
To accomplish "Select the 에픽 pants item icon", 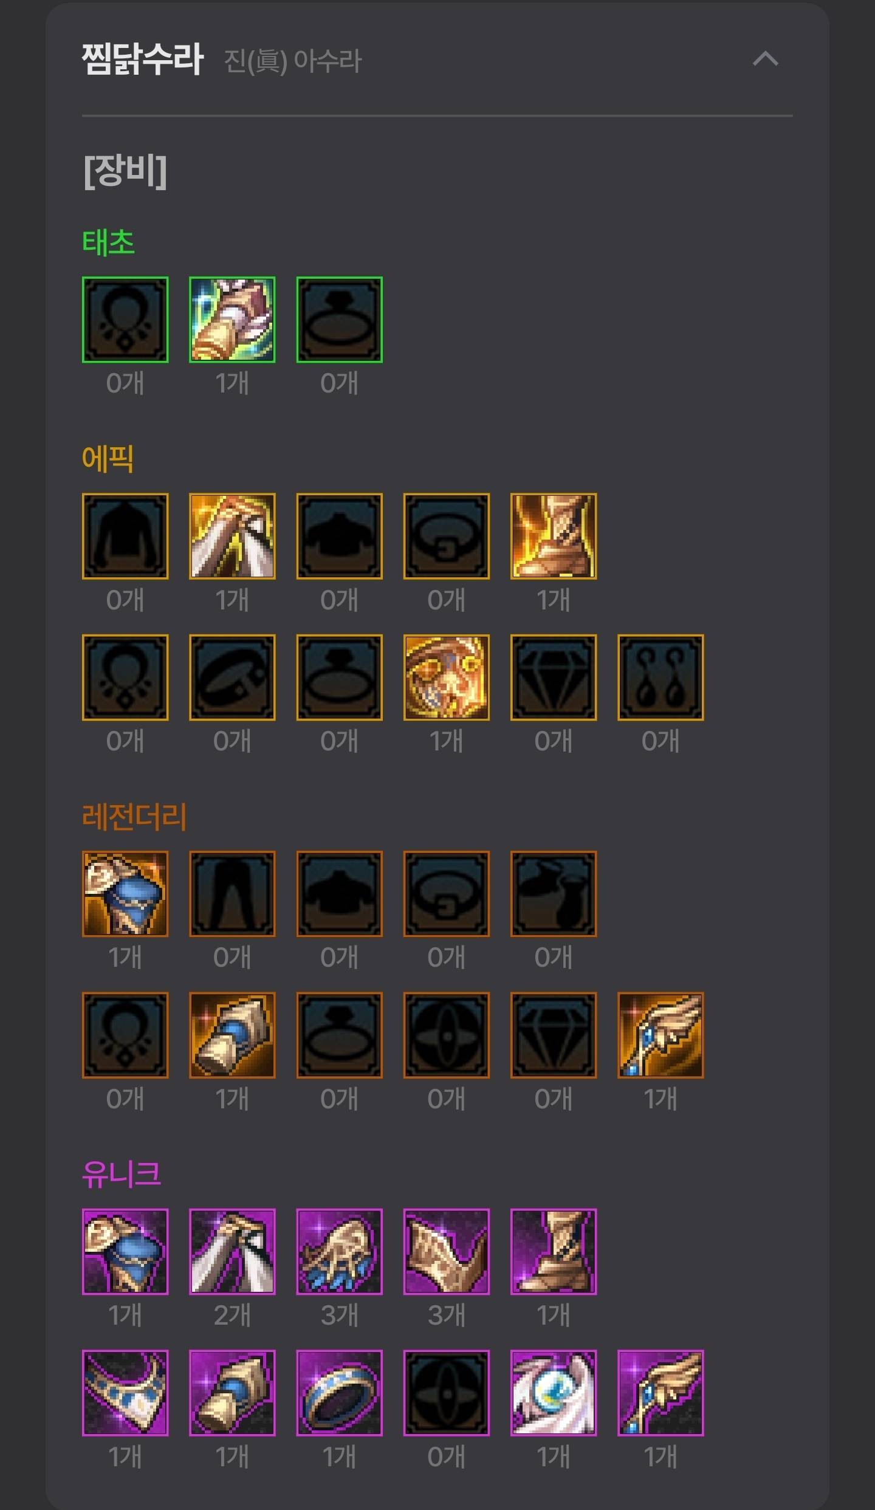I will click(x=232, y=536).
